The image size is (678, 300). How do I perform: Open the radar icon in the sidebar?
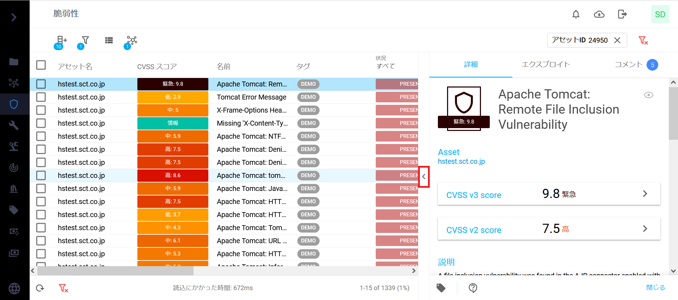point(14,168)
